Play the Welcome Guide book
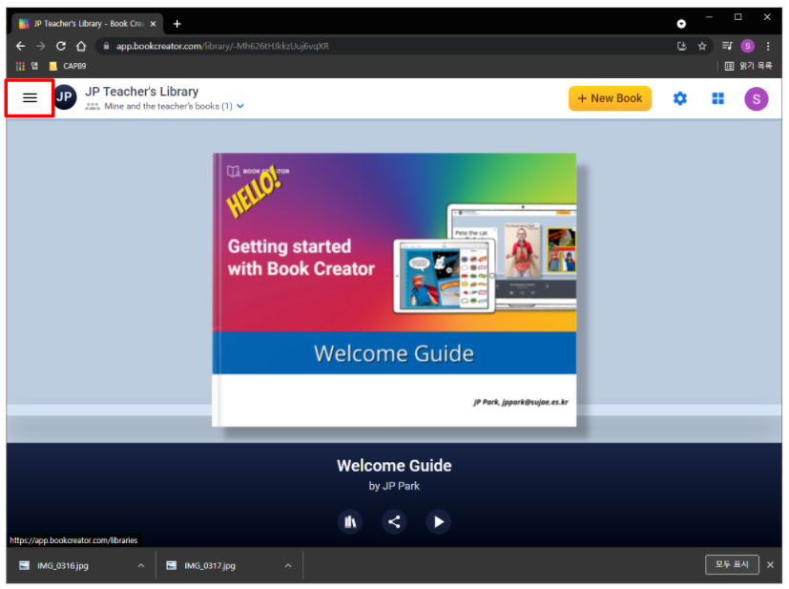The height and width of the screenshot is (589, 789). click(x=438, y=521)
